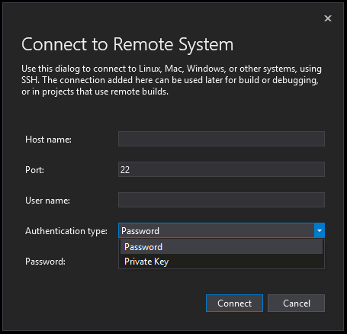This screenshot has width=347, height=334.
Task: Focus the Port field containing 22
Action: coord(221,169)
